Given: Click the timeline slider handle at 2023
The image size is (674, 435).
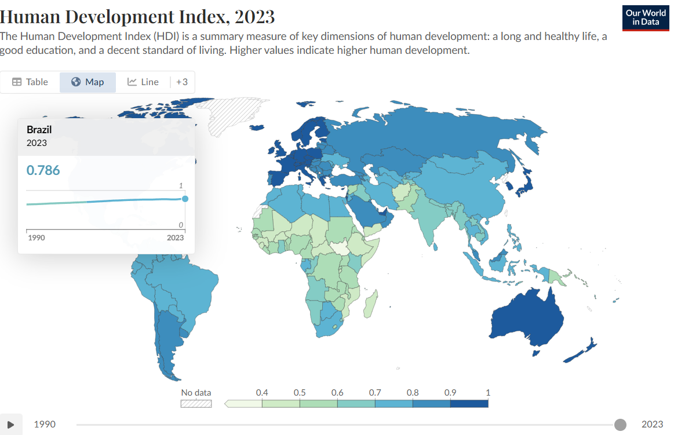Looking at the screenshot, I should (620, 425).
